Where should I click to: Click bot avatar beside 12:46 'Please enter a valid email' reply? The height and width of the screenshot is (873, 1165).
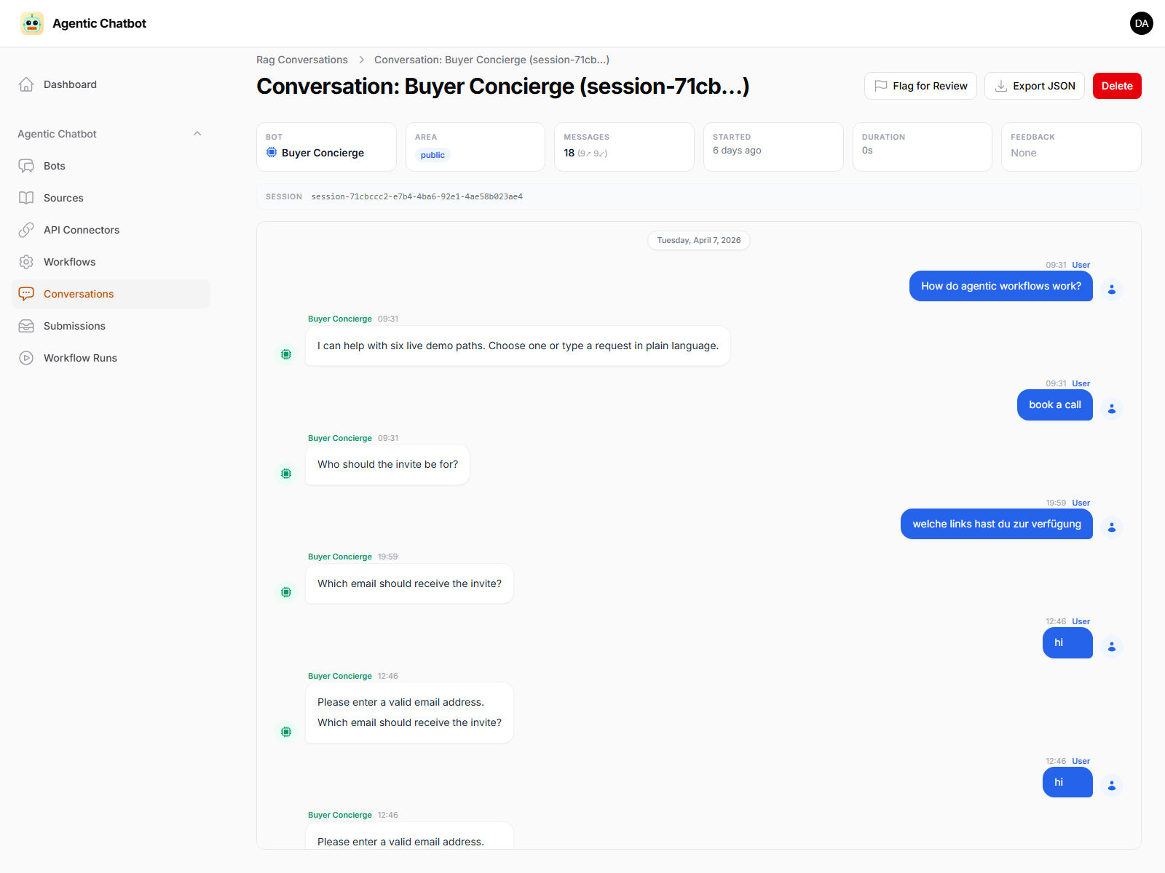pos(286,732)
